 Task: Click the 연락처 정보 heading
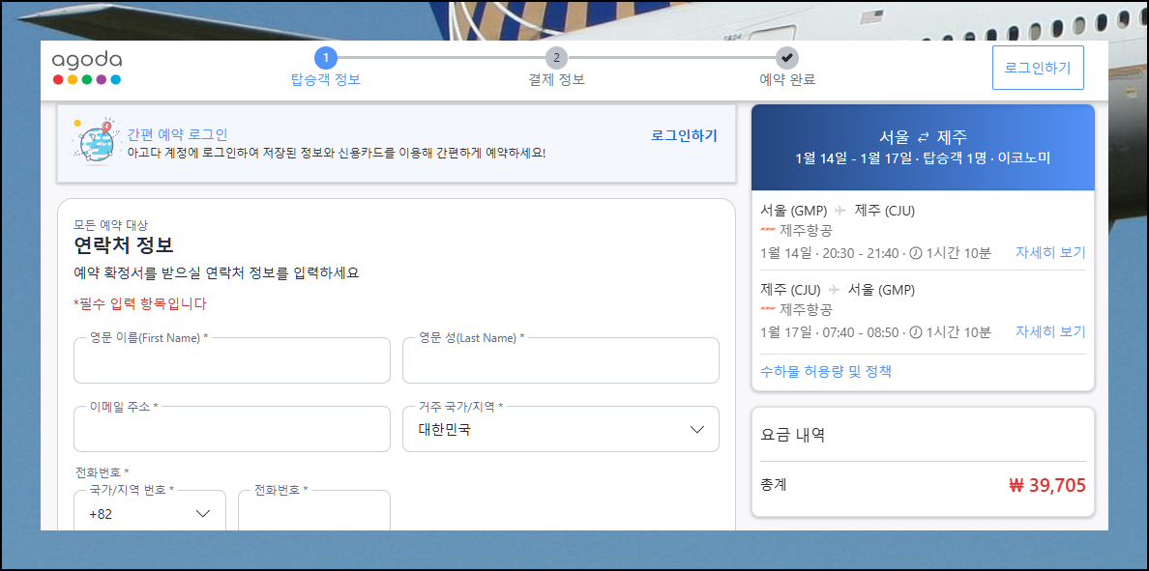pos(124,244)
